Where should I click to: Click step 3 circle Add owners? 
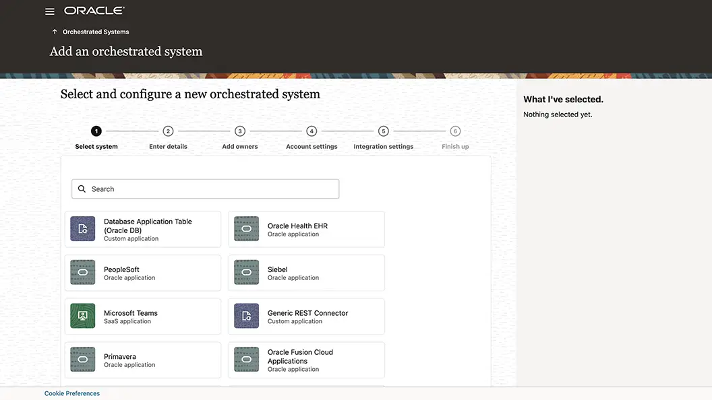pos(240,131)
